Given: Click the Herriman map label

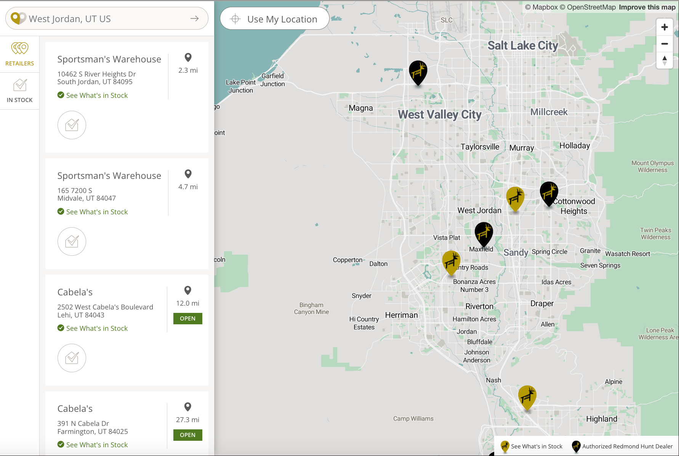Looking at the screenshot, I should [x=402, y=315].
